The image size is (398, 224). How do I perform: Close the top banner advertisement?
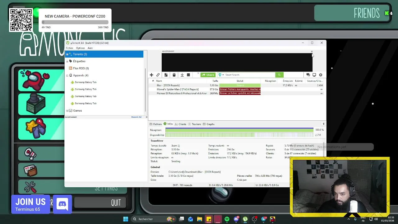[x=312, y=52]
